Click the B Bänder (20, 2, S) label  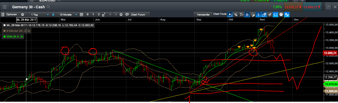18,31
